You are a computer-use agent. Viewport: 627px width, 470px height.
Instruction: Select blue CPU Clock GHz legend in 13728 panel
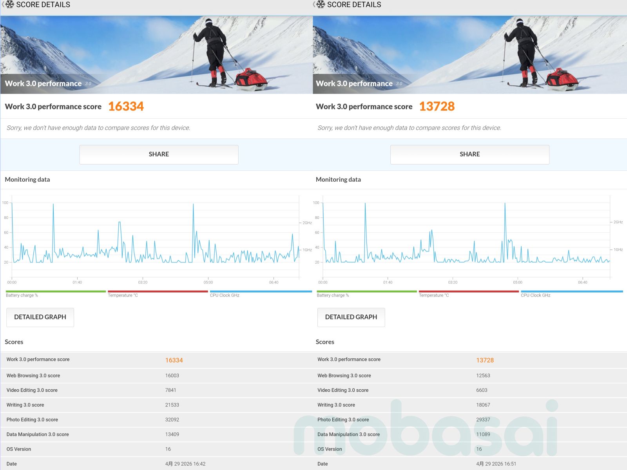(571, 293)
